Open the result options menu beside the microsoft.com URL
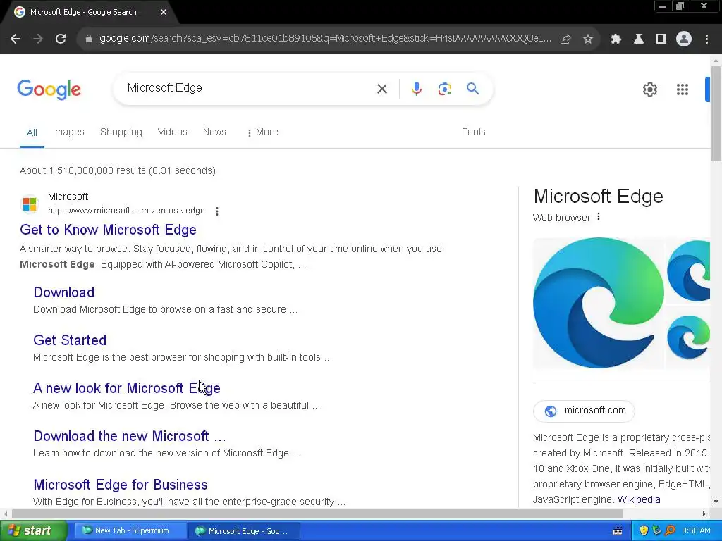 pos(217,211)
